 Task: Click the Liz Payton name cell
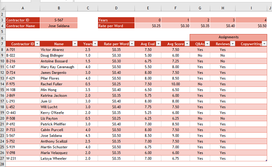coord(59,118)
